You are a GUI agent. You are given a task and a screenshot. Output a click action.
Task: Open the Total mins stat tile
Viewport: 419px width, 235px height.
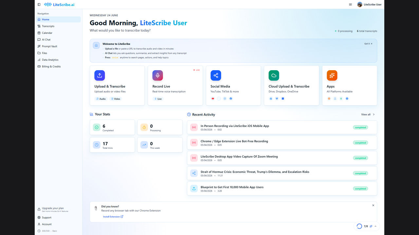pyautogui.click(x=112, y=145)
